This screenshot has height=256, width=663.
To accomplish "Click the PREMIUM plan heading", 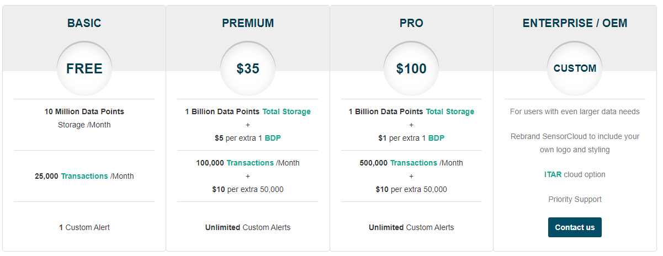I will click(248, 23).
